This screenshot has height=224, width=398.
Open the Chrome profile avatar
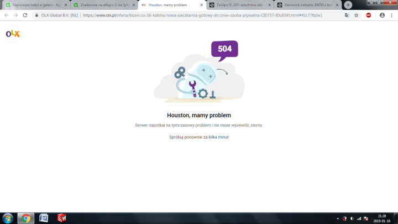(x=382, y=15)
